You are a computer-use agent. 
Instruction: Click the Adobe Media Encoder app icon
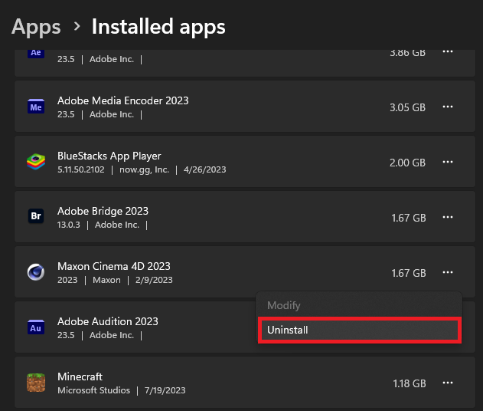[35, 107]
